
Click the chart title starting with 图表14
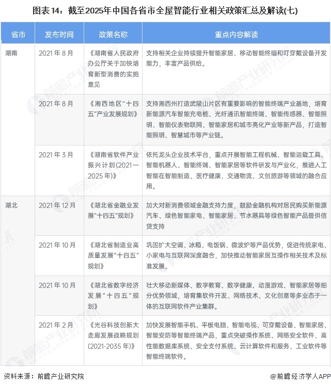click(165, 10)
